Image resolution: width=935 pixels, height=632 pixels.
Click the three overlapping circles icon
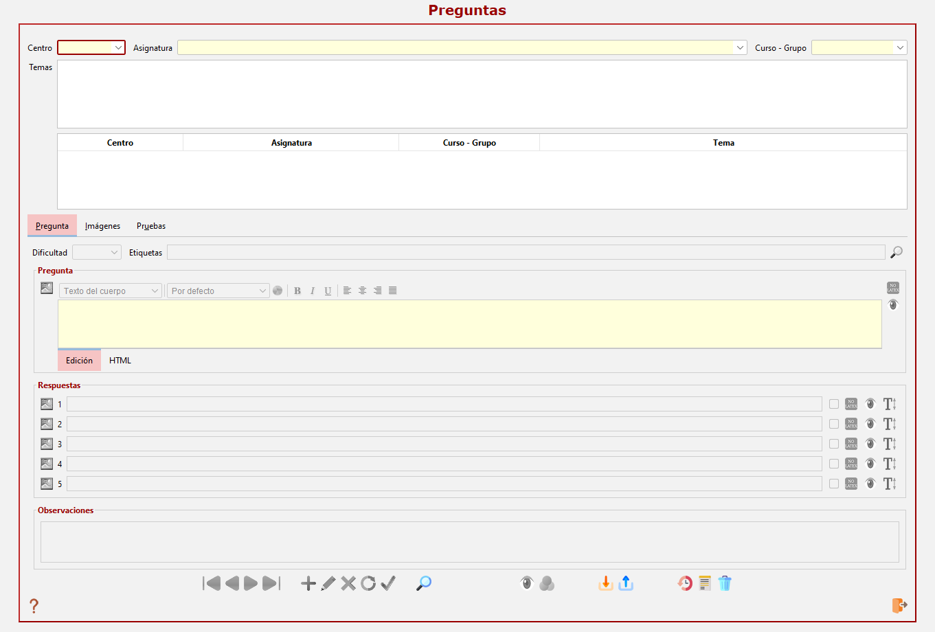[547, 583]
